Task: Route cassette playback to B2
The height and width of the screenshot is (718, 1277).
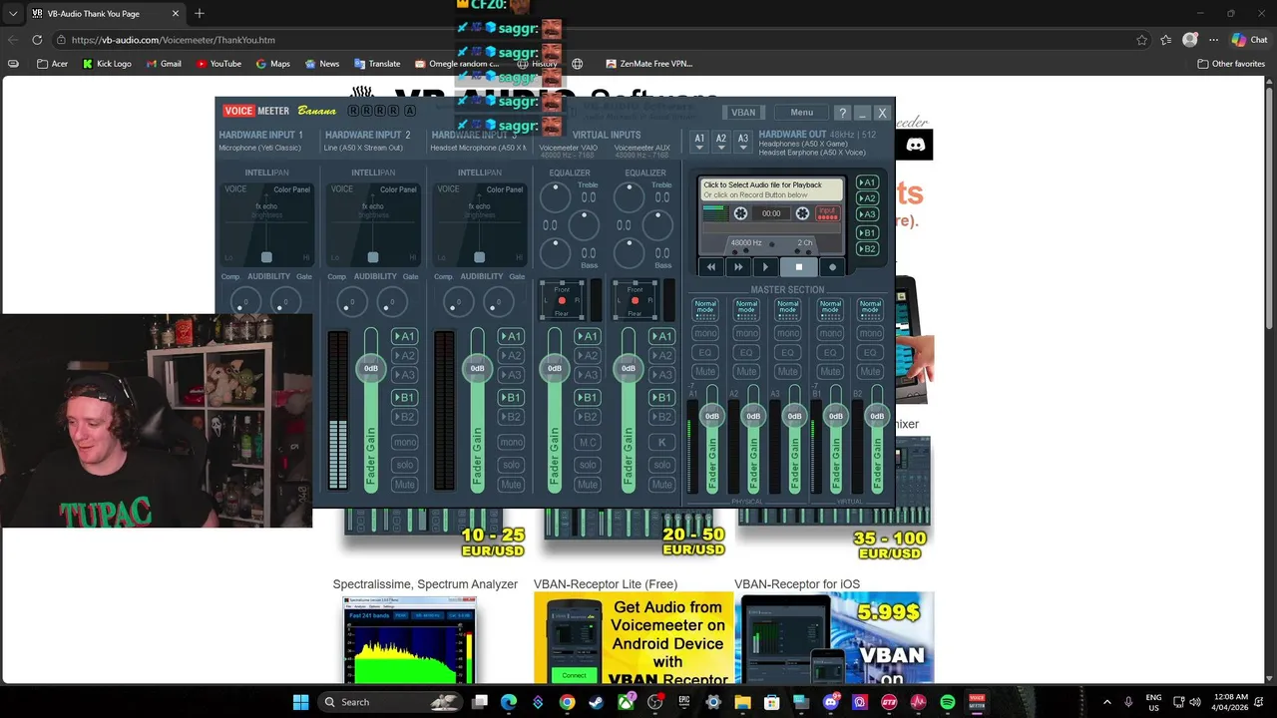Action: click(x=867, y=249)
